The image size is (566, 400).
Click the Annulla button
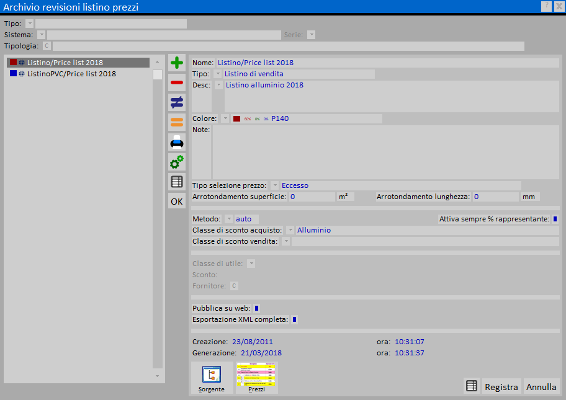point(541,386)
